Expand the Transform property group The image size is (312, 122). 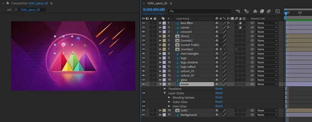pos(165,89)
